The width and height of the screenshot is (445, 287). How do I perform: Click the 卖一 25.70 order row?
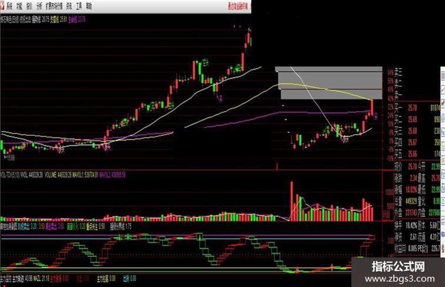[417, 108]
